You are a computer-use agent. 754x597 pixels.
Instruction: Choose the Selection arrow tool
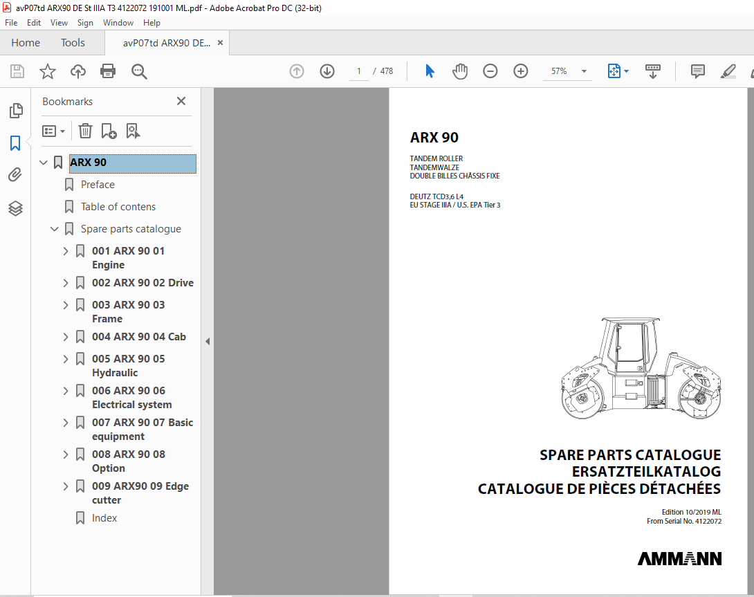[x=430, y=72]
